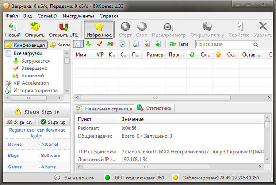276x185 pixels.
Task: Click the Вы не вошли login status icon
Action: (x=57, y=178)
